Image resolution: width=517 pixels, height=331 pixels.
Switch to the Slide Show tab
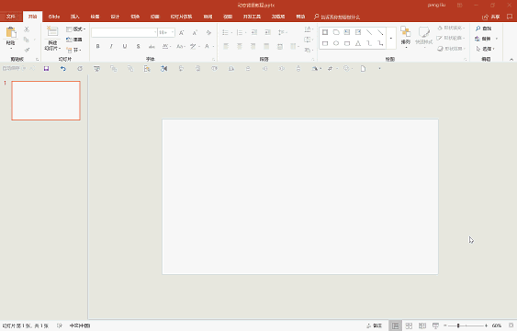point(181,17)
